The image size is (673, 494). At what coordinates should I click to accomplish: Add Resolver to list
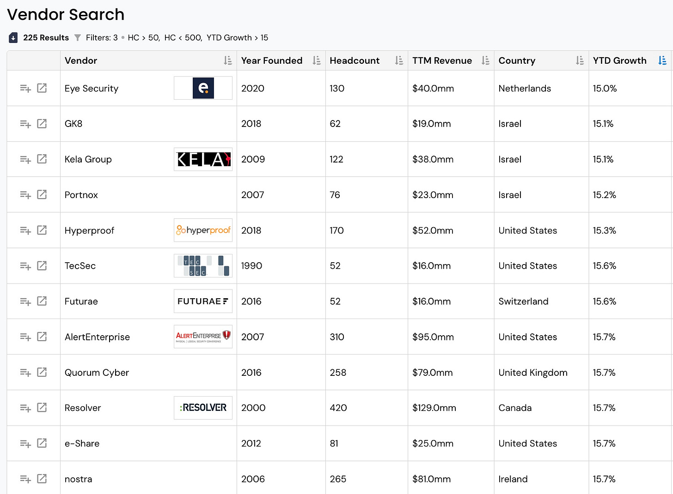pos(25,408)
